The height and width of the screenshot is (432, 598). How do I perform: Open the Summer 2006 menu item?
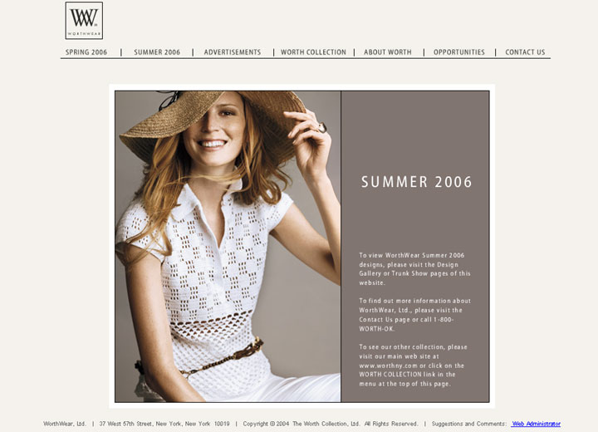(157, 52)
